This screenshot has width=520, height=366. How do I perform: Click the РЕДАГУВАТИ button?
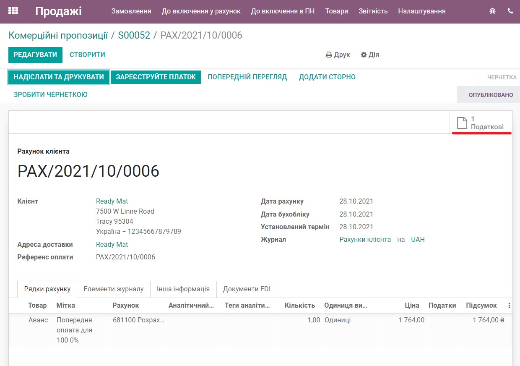(x=35, y=55)
